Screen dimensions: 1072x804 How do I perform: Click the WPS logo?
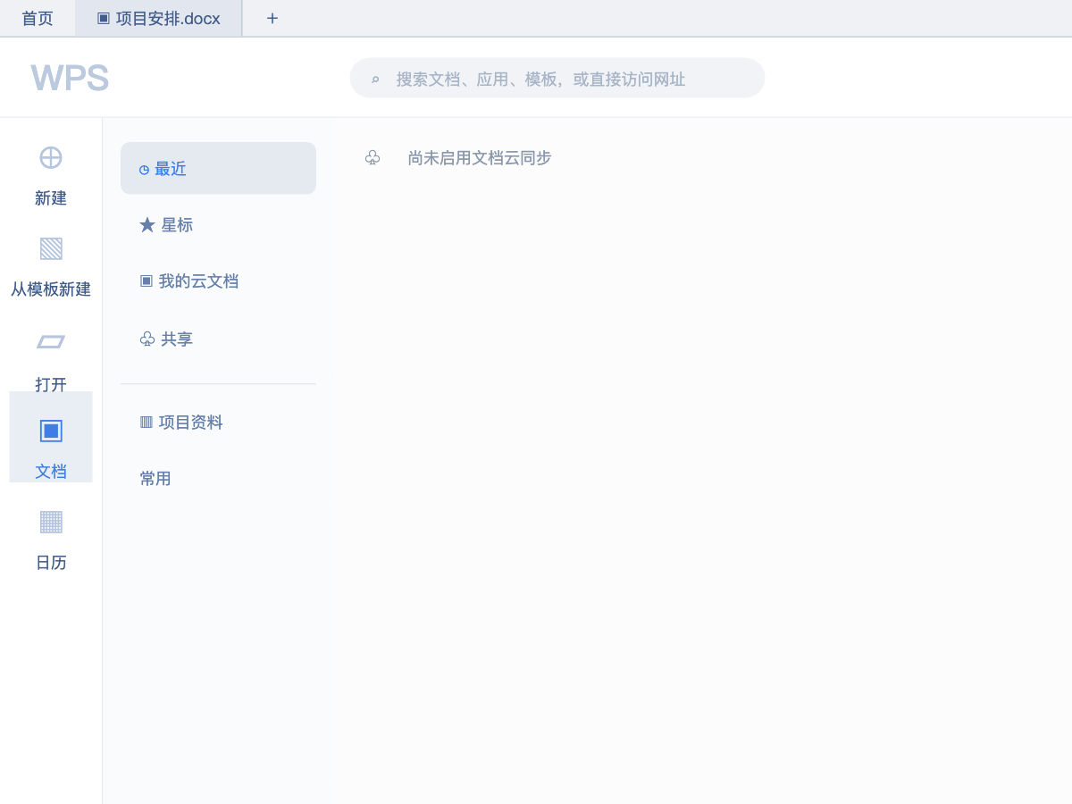click(70, 78)
